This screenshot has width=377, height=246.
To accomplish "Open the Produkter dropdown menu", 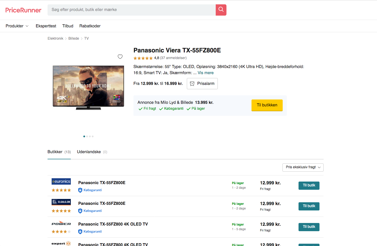I will click(x=17, y=26).
